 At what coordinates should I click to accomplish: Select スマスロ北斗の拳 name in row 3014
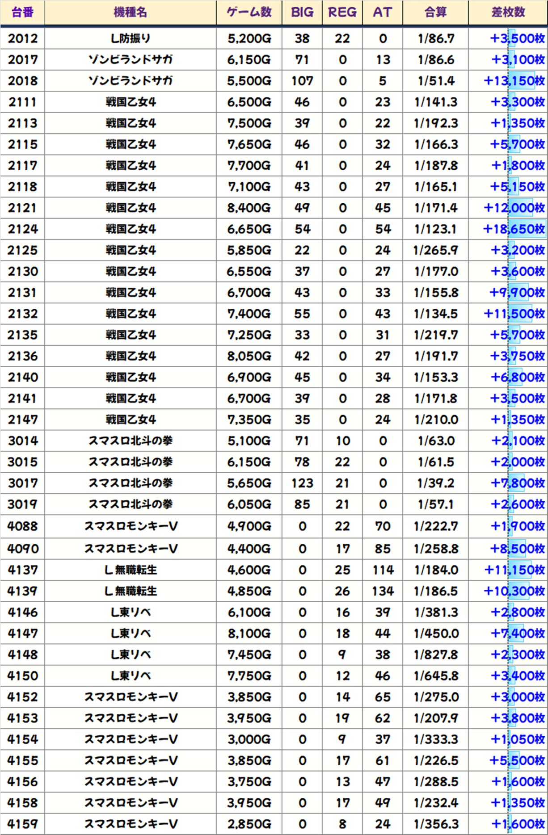[x=130, y=441]
